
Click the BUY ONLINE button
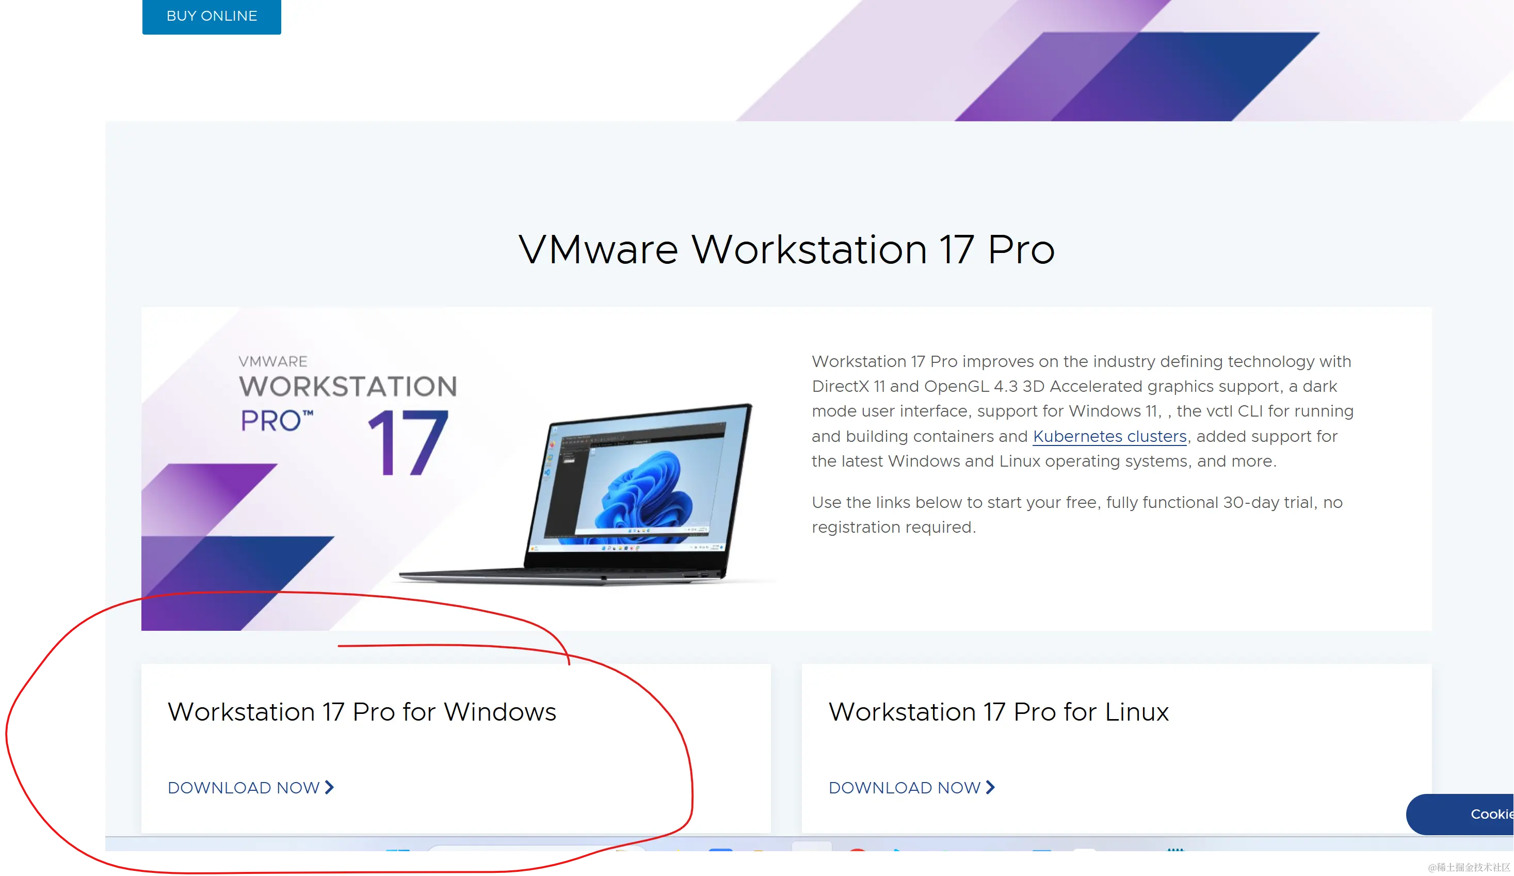(212, 16)
